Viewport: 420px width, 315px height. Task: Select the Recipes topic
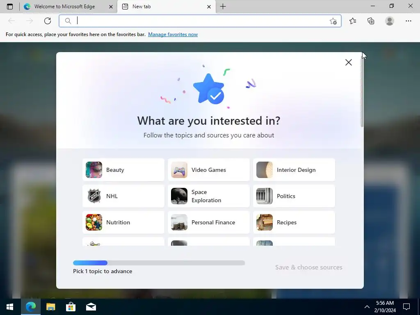pos(294,222)
